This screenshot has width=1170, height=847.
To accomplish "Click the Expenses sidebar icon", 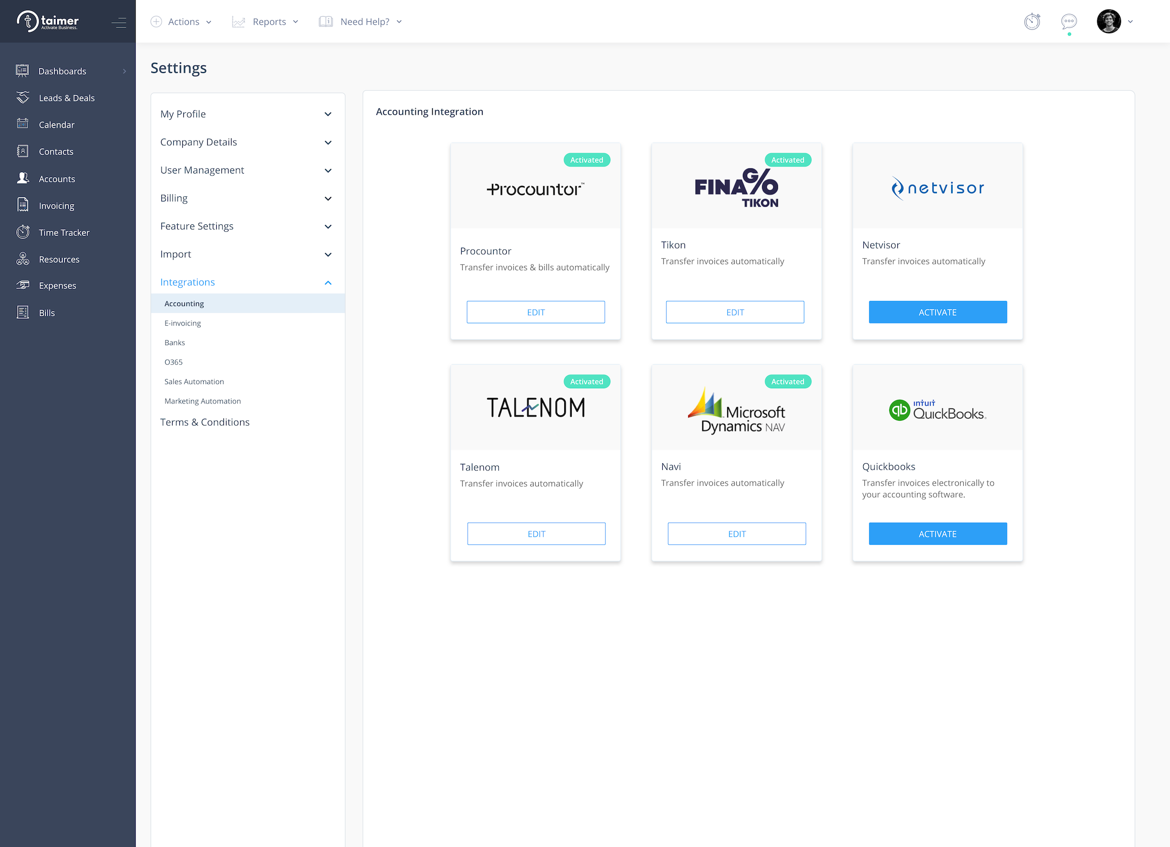I will [x=23, y=285].
